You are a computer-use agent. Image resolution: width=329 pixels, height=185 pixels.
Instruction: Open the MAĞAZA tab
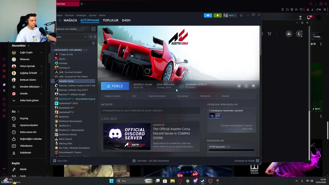coord(70,20)
